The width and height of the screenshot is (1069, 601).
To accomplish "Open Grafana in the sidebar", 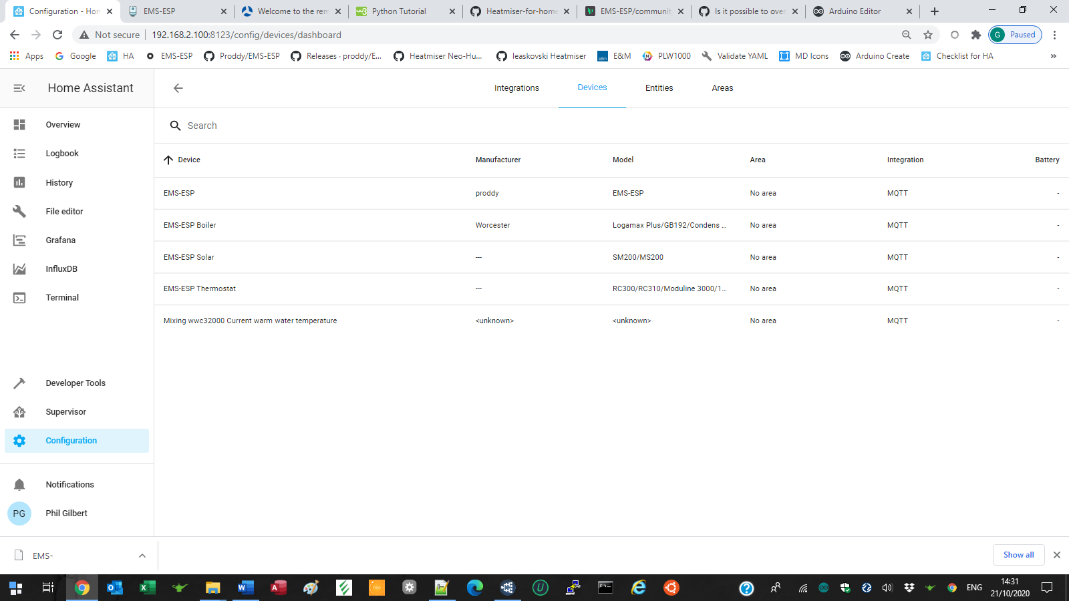I will [61, 240].
